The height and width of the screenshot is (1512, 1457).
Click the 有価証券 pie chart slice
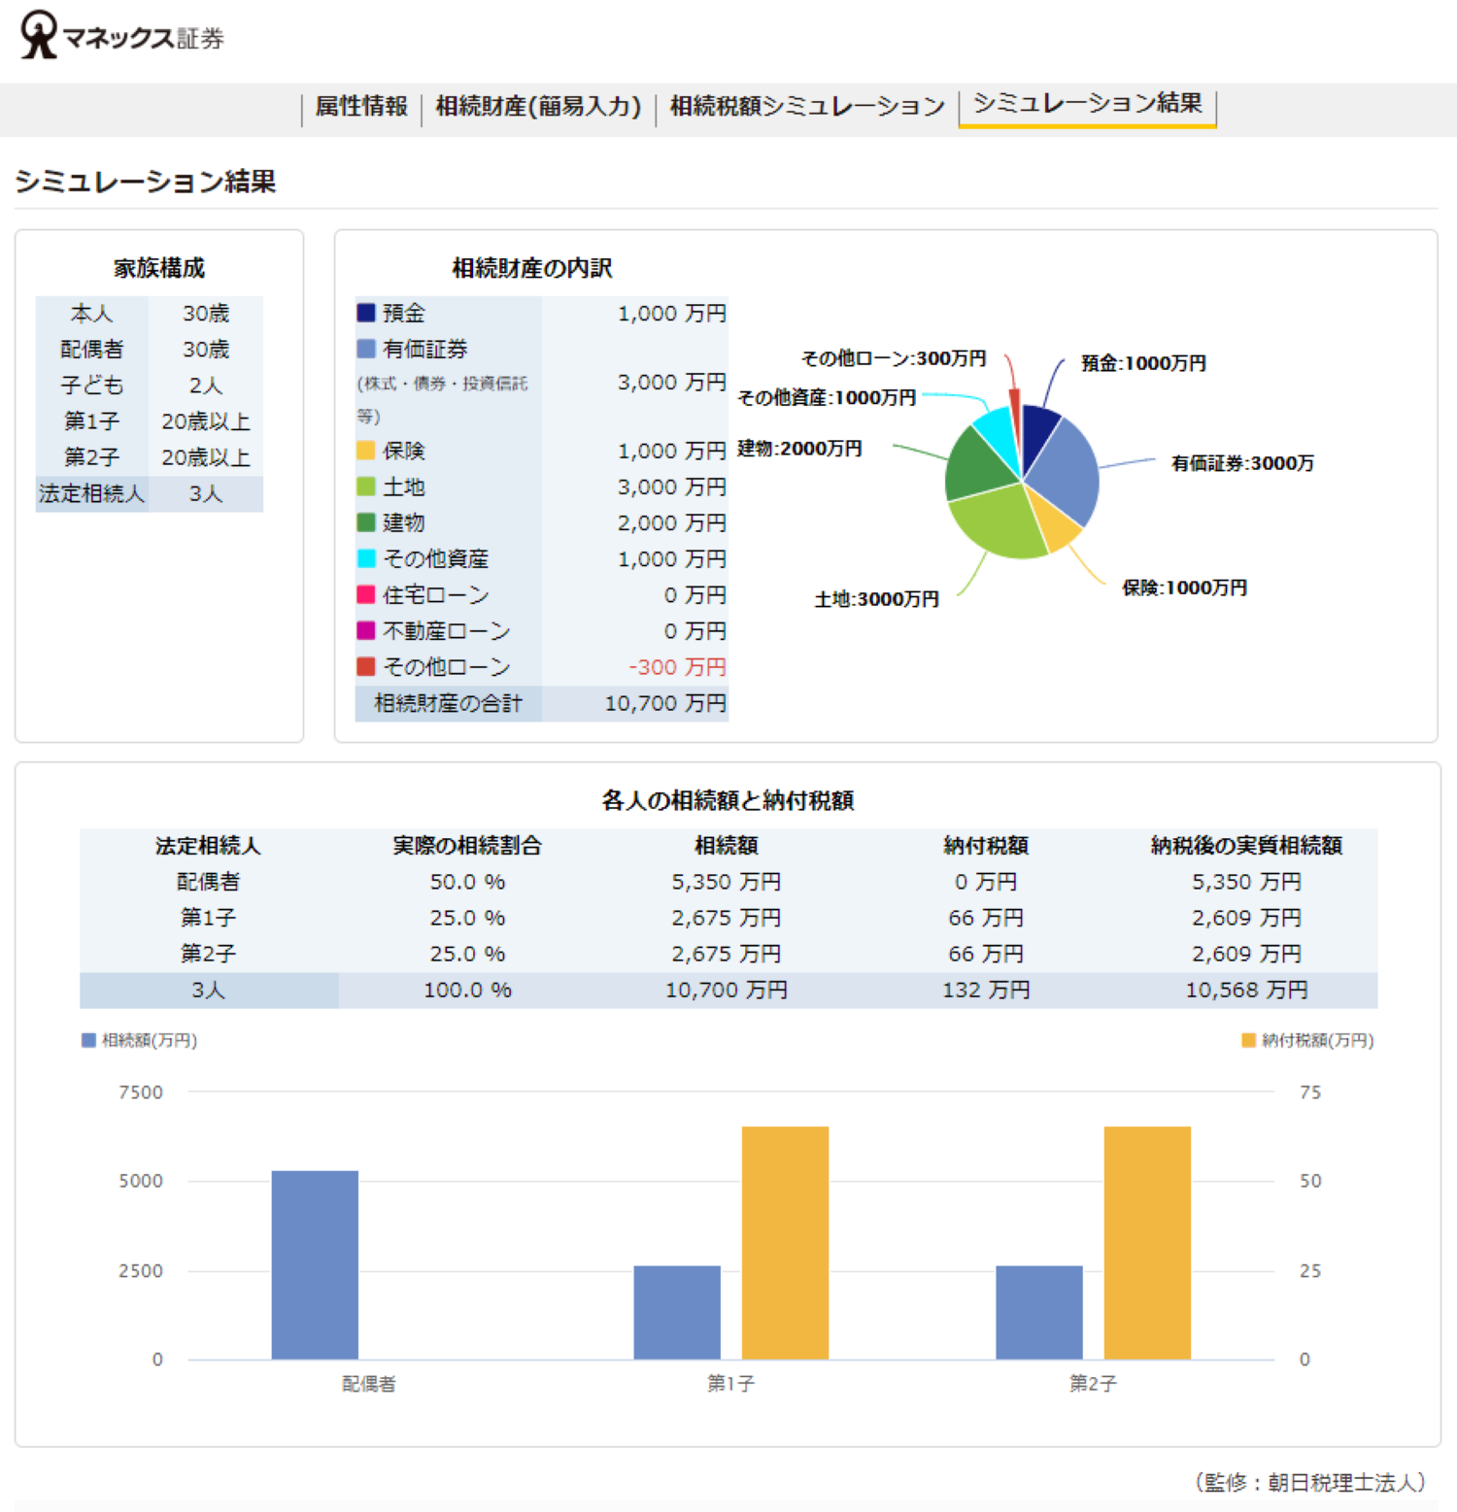pos(1068,471)
